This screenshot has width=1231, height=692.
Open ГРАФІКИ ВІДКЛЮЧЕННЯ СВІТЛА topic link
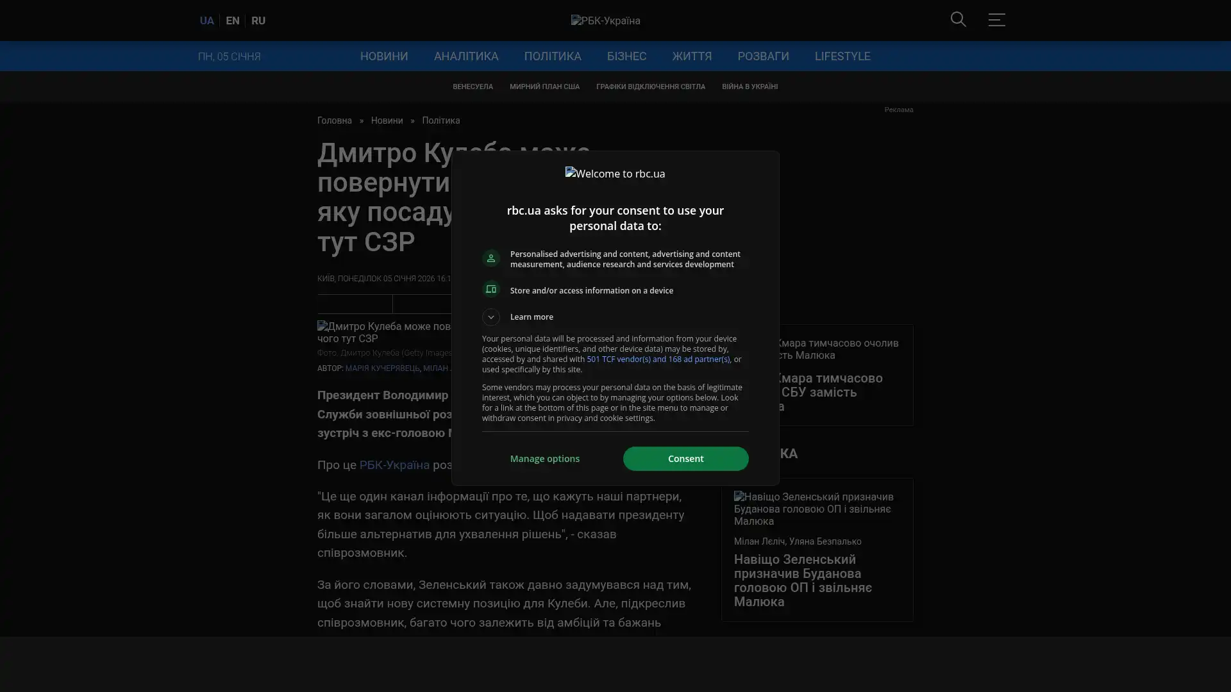click(x=650, y=86)
